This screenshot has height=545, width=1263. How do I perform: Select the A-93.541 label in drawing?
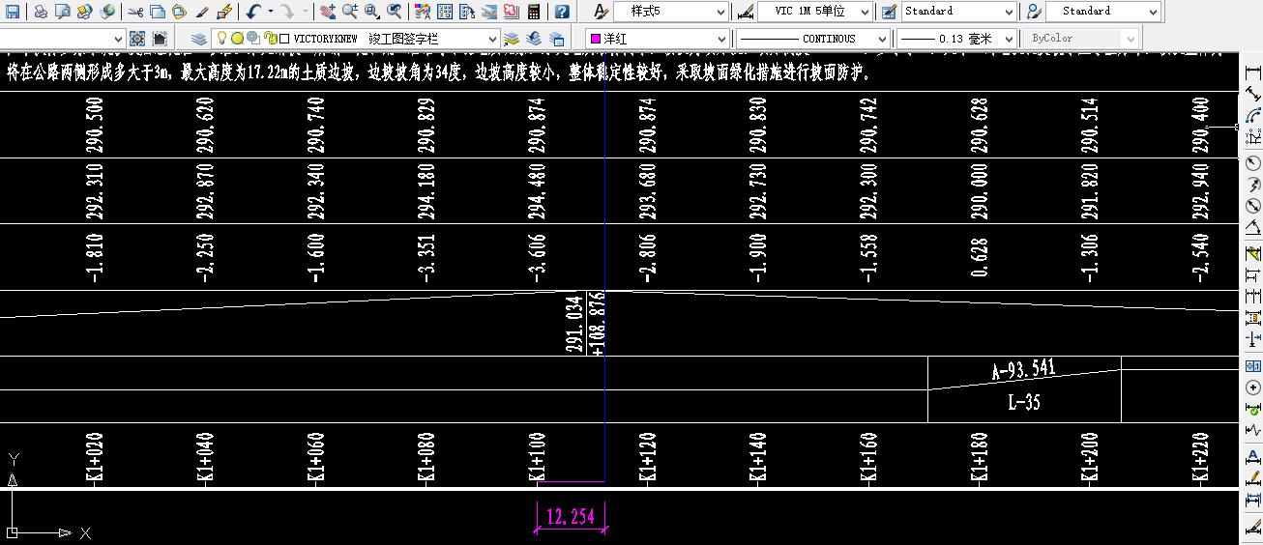coord(1023,370)
